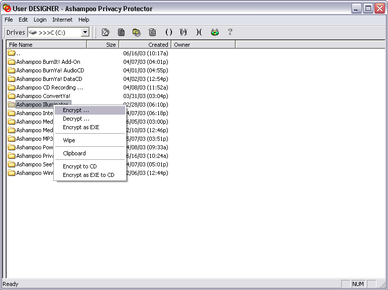This screenshot has height=290, width=388.
Task: Click folder icon of Ashampoo BurnIt! Add-On
Action: tap(12, 62)
